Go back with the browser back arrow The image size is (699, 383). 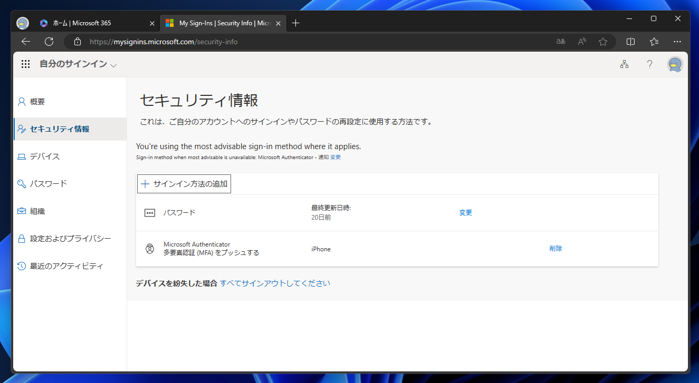pos(26,42)
